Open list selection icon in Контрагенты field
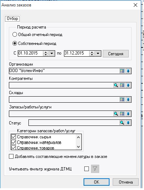The height and width of the screenshot is (190, 144). point(122,85)
